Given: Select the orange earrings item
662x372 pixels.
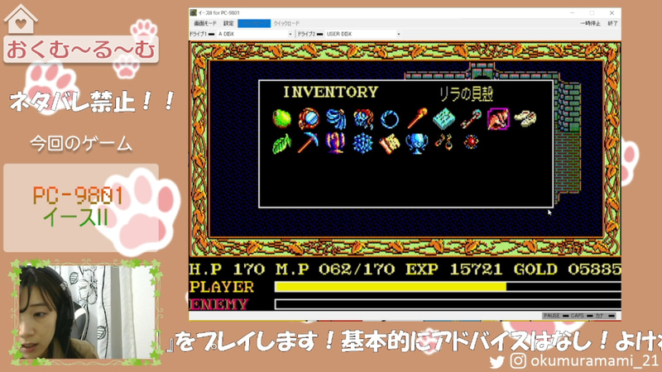Looking at the screenshot, I should [444, 142].
